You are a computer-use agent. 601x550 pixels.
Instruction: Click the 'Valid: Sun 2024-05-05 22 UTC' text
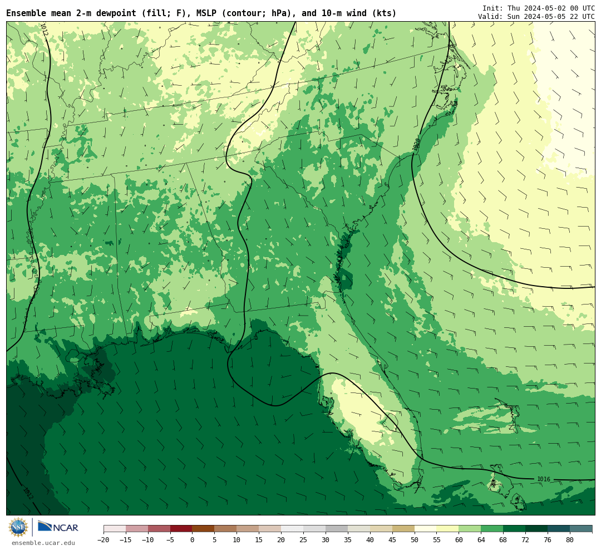coord(536,17)
